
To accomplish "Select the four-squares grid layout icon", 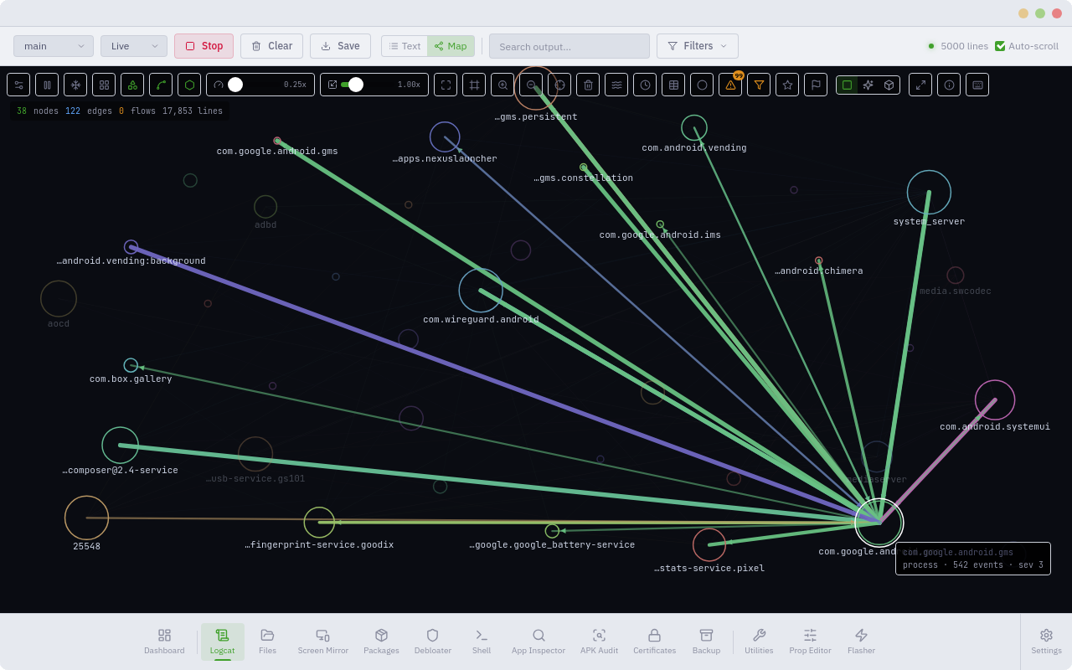I will point(104,85).
